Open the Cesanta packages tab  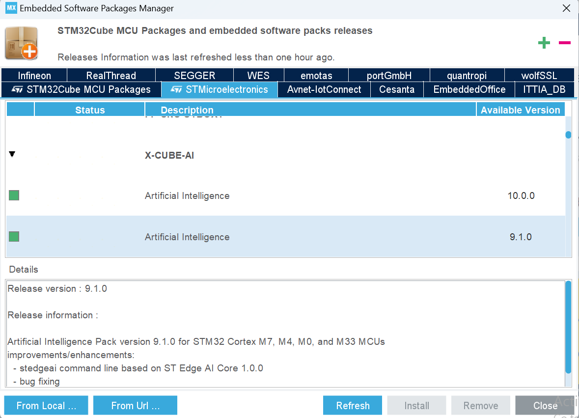point(396,89)
